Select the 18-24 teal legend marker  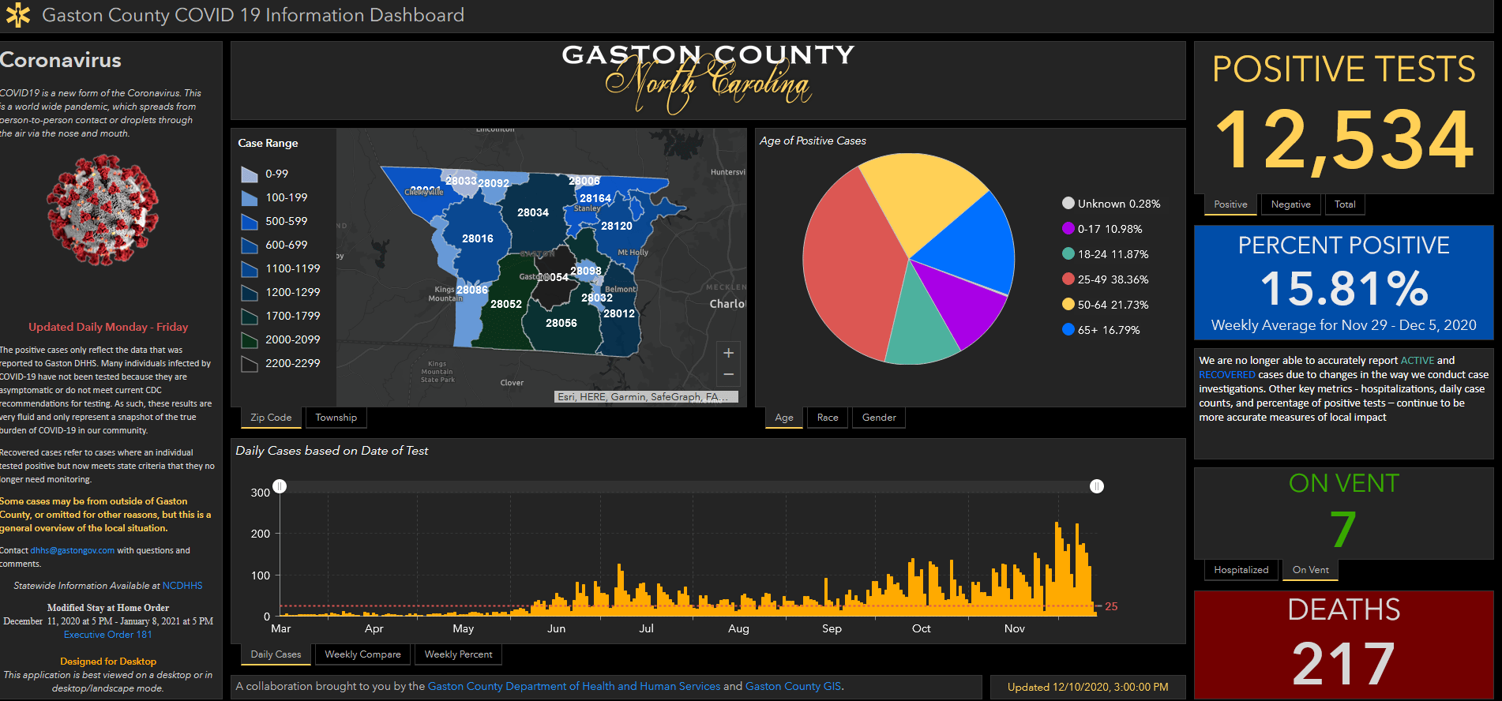[1068, 254]
